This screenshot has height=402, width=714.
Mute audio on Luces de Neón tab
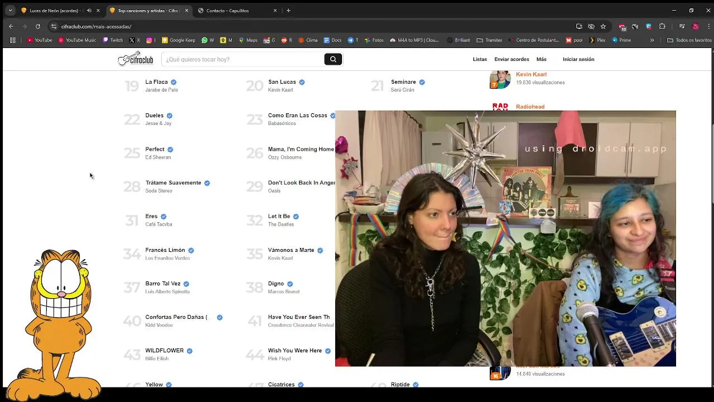(x=89, y=11)
